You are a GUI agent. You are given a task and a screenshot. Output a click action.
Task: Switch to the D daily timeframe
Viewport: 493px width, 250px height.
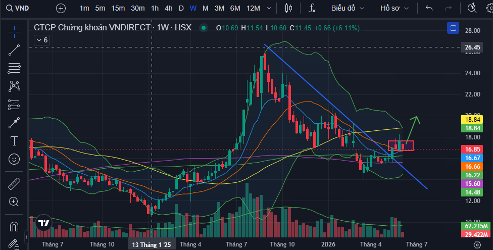click(181, 8)
